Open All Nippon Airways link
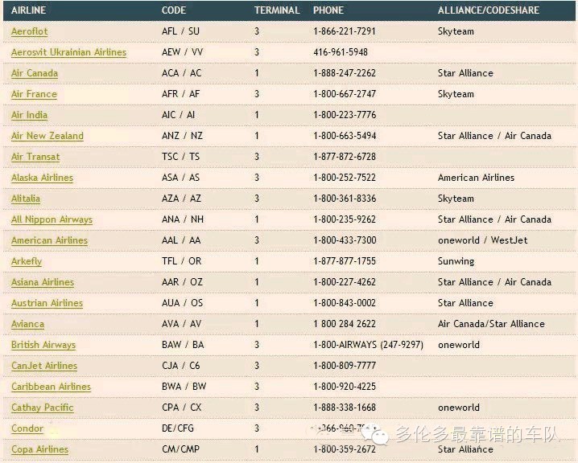 52,219
